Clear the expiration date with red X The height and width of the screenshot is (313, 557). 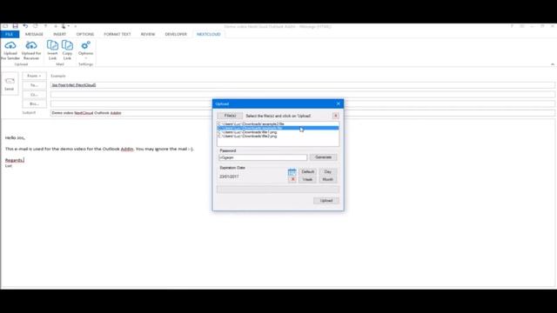pyautogui.click(x=292, y=180)
